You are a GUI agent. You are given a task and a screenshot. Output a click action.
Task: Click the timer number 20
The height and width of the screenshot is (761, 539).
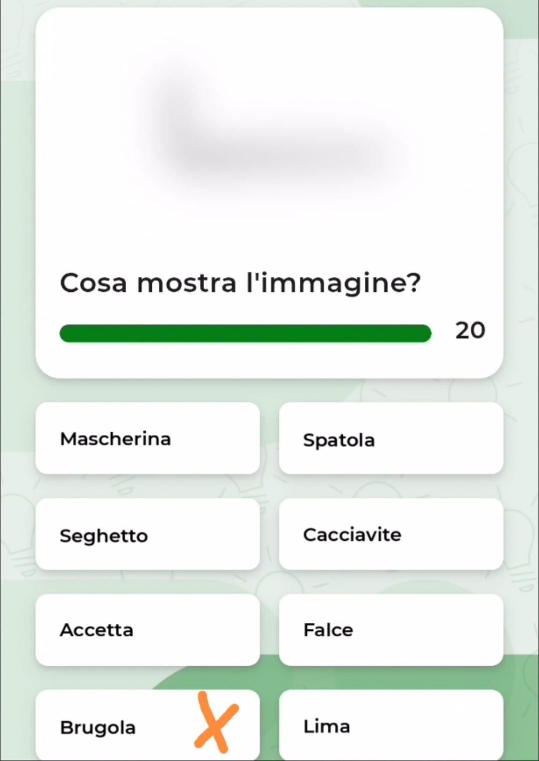[470, 330]
